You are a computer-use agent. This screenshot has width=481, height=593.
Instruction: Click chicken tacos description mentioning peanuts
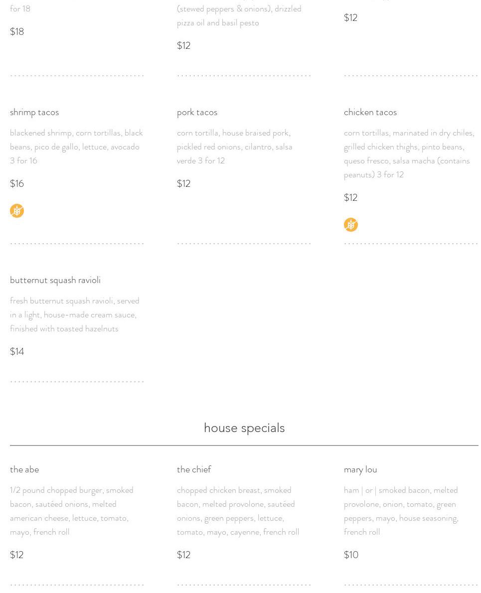click(x=409, y=154)
